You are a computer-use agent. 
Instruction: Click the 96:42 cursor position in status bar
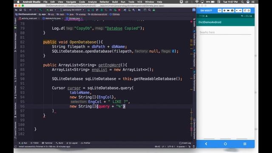[157, 147]
